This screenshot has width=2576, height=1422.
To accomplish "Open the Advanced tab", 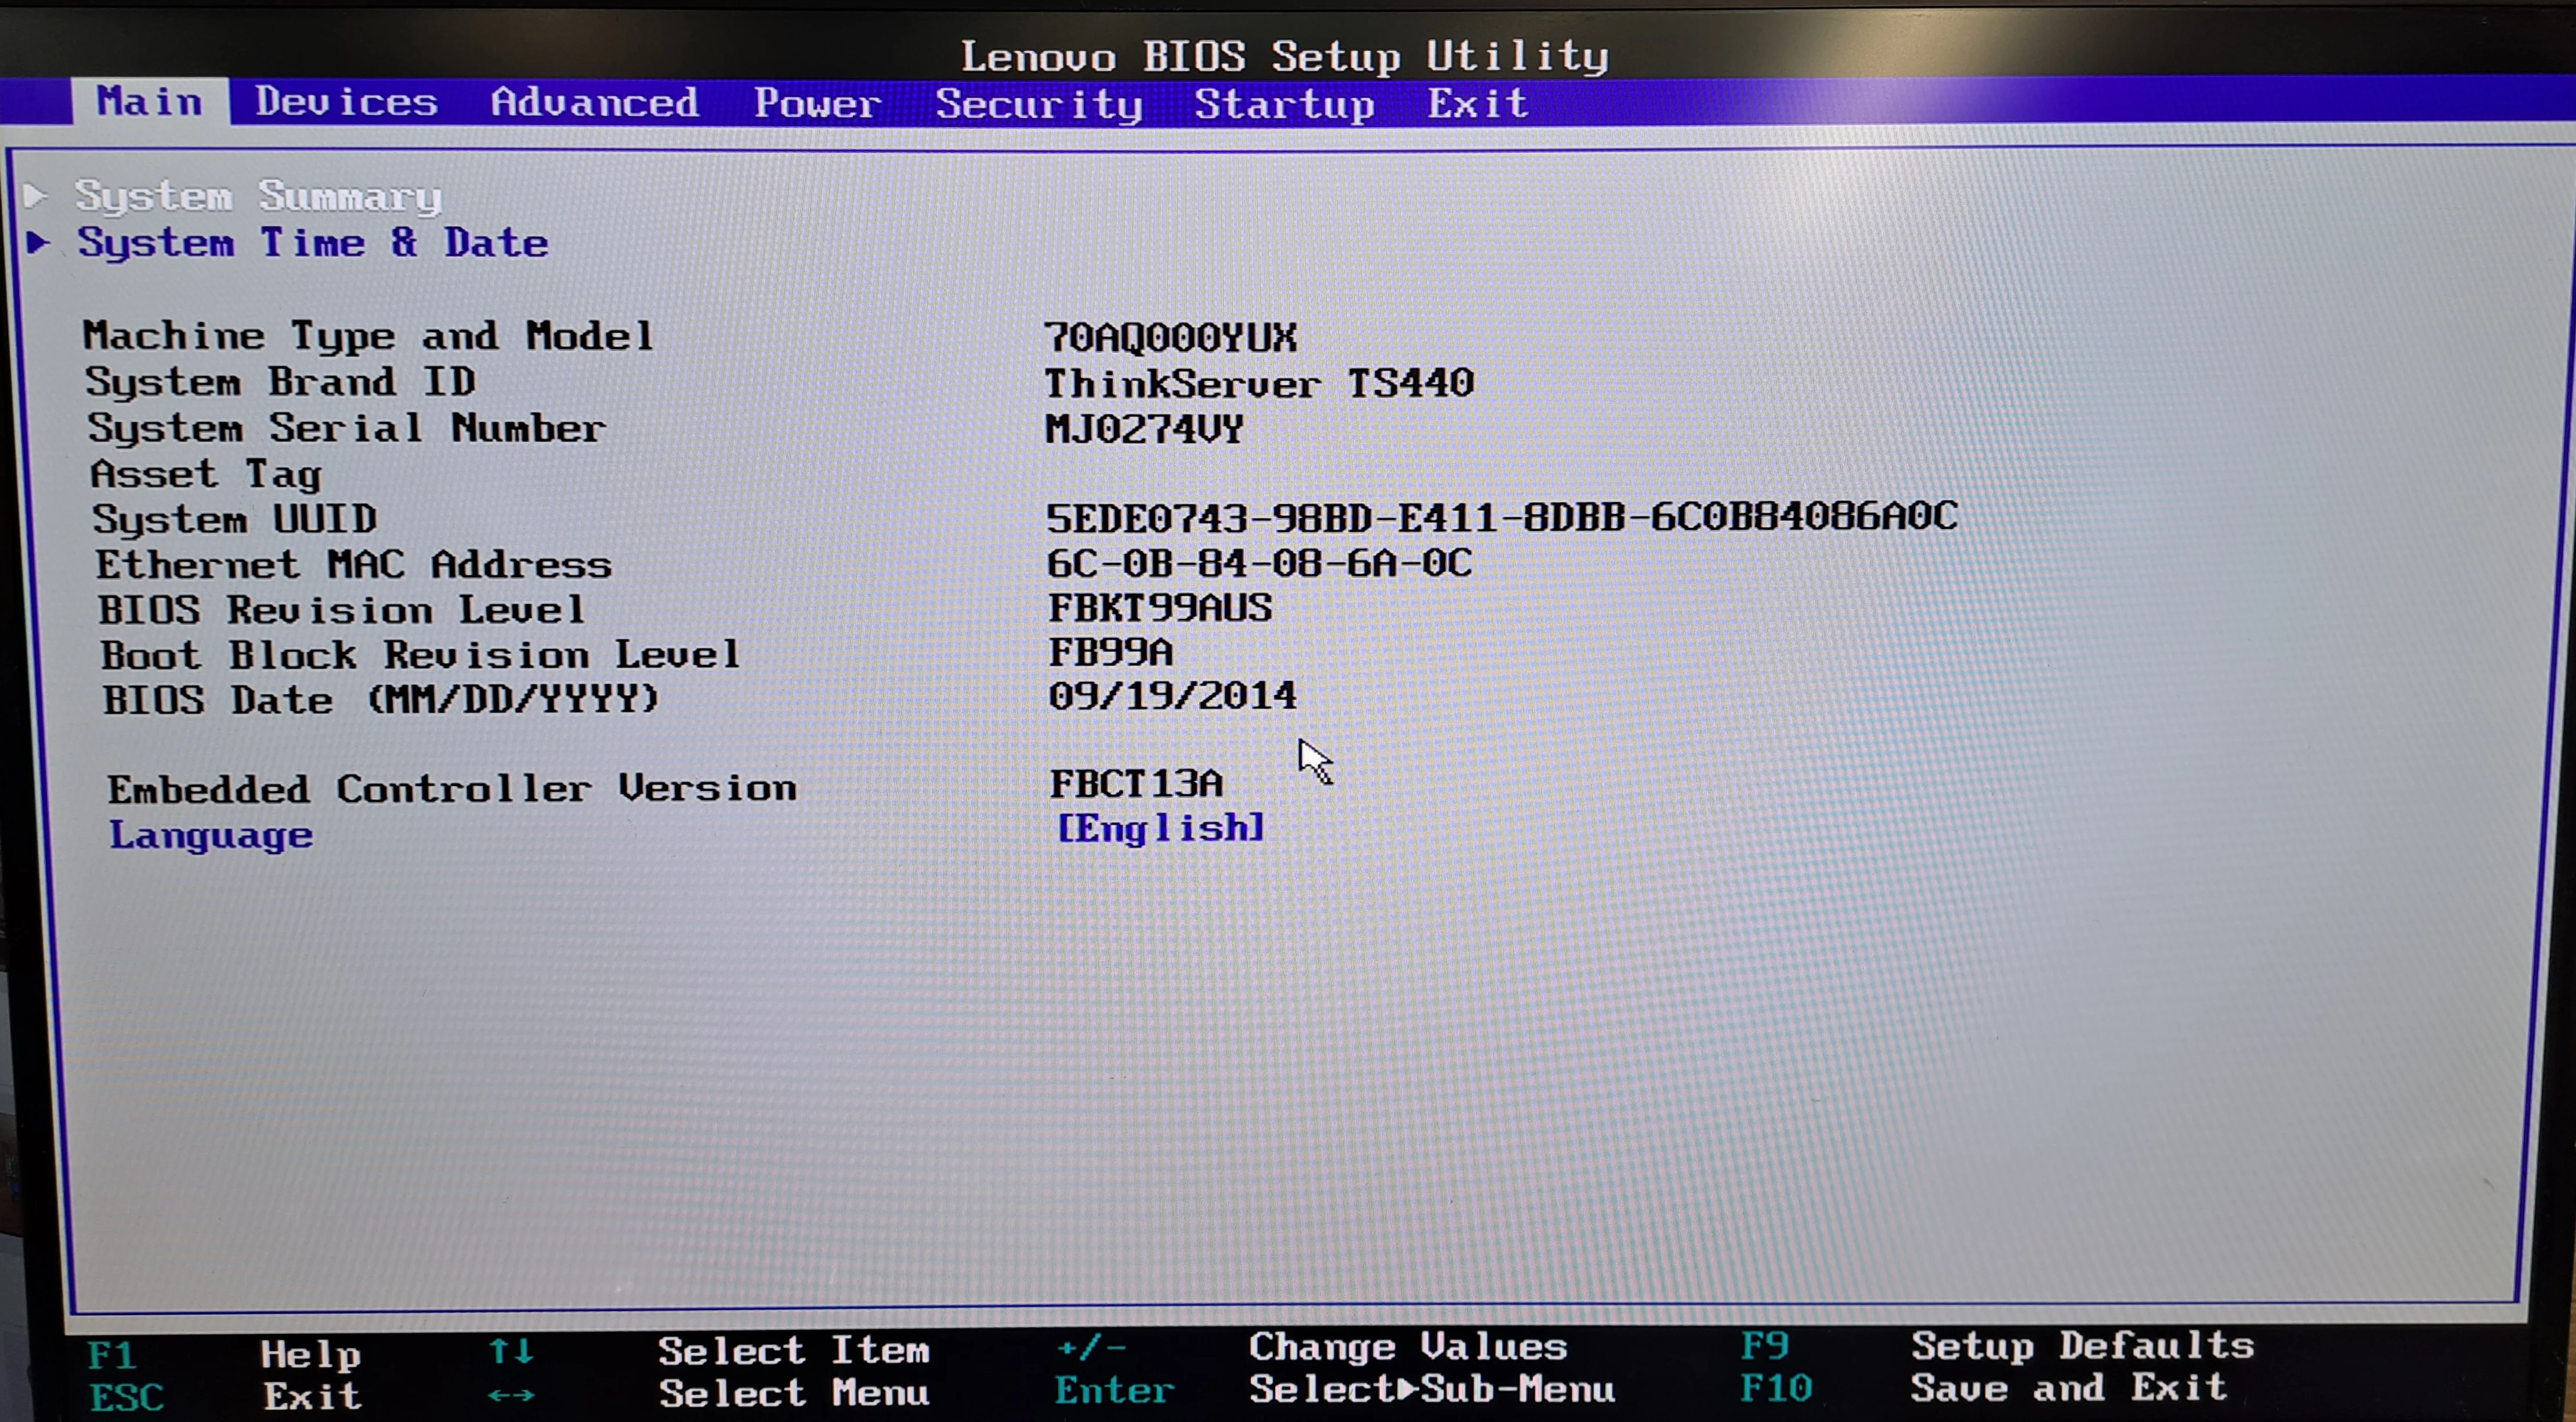I will (x=594, y=103).
